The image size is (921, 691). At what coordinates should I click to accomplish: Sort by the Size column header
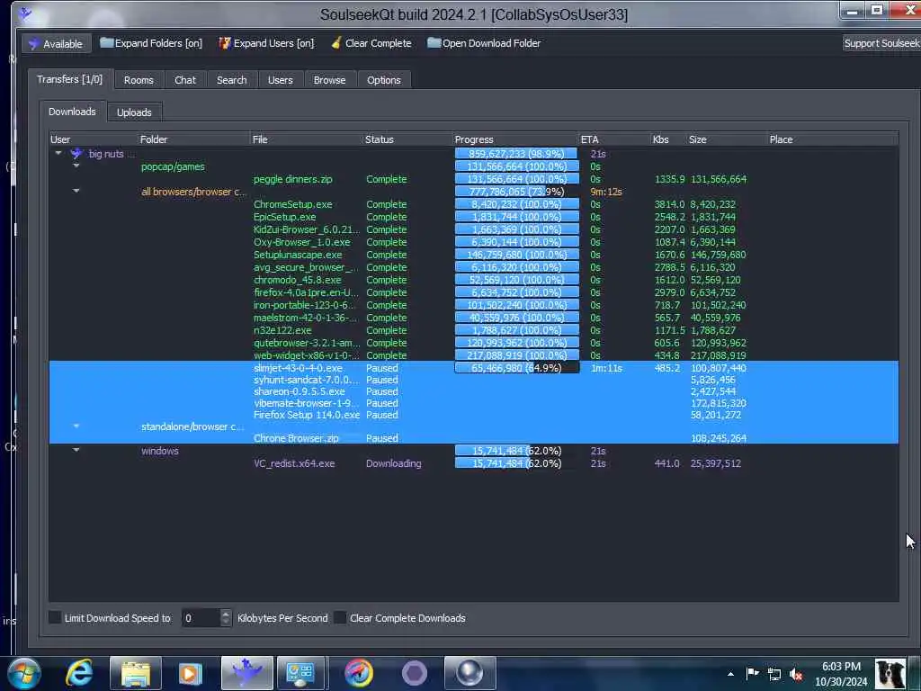(x=727, y=139)
